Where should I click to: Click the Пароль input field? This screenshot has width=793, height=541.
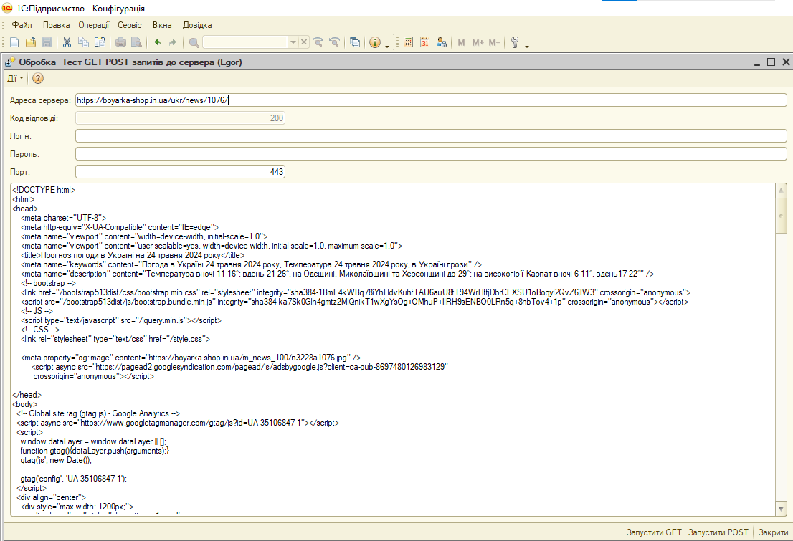431,154
